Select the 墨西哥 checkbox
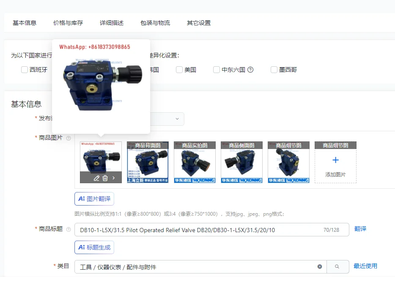Viewport: 395px width, 298px height. [x=274, y=70]
